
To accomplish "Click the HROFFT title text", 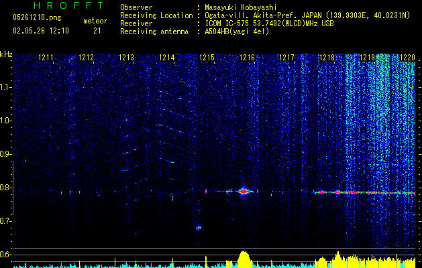I will tap(68, 5).
